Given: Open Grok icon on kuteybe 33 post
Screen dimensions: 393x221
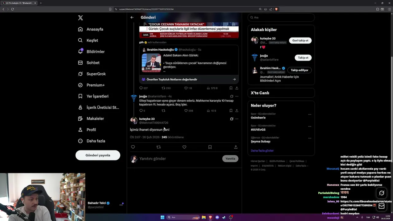Looking at the screenshot, I should 232,119.
